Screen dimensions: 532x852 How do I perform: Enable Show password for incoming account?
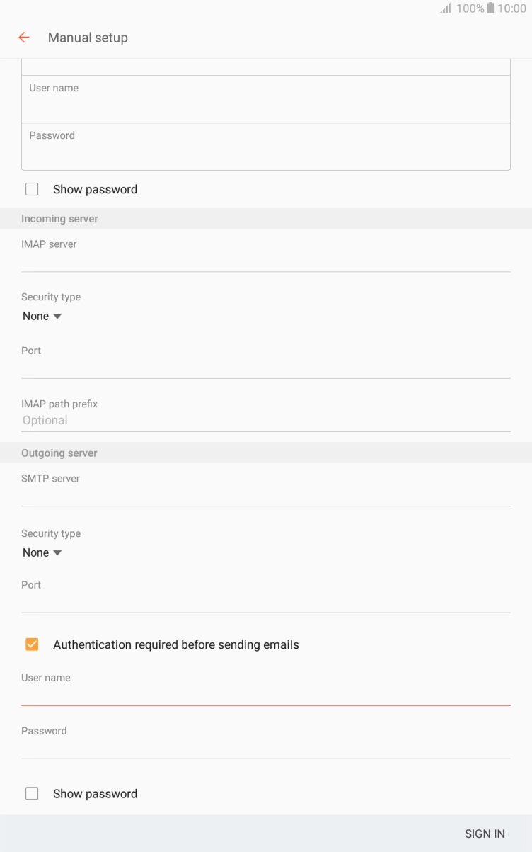32,188
